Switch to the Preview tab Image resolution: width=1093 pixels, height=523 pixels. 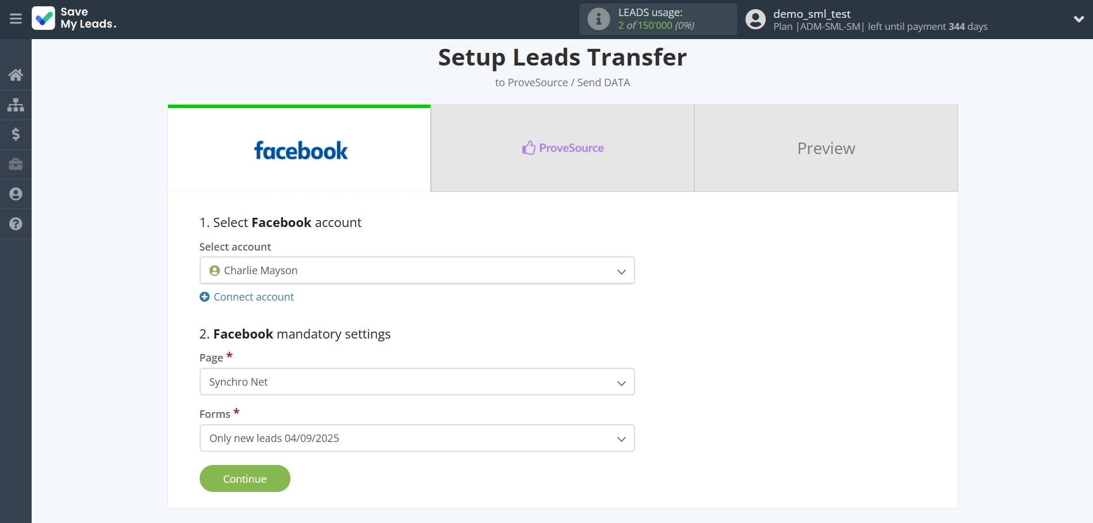click(x=826, y=148)
